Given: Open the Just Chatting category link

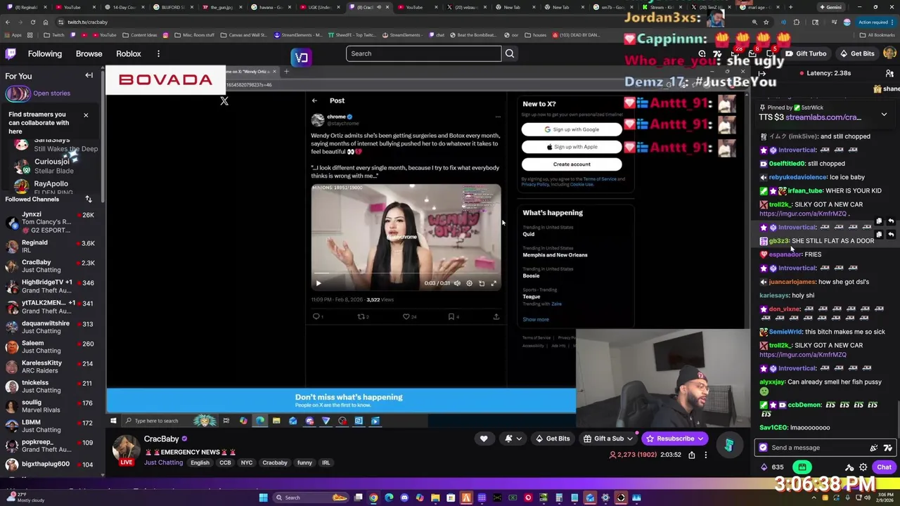Looking at the screenshot, I should pos(163,463).
